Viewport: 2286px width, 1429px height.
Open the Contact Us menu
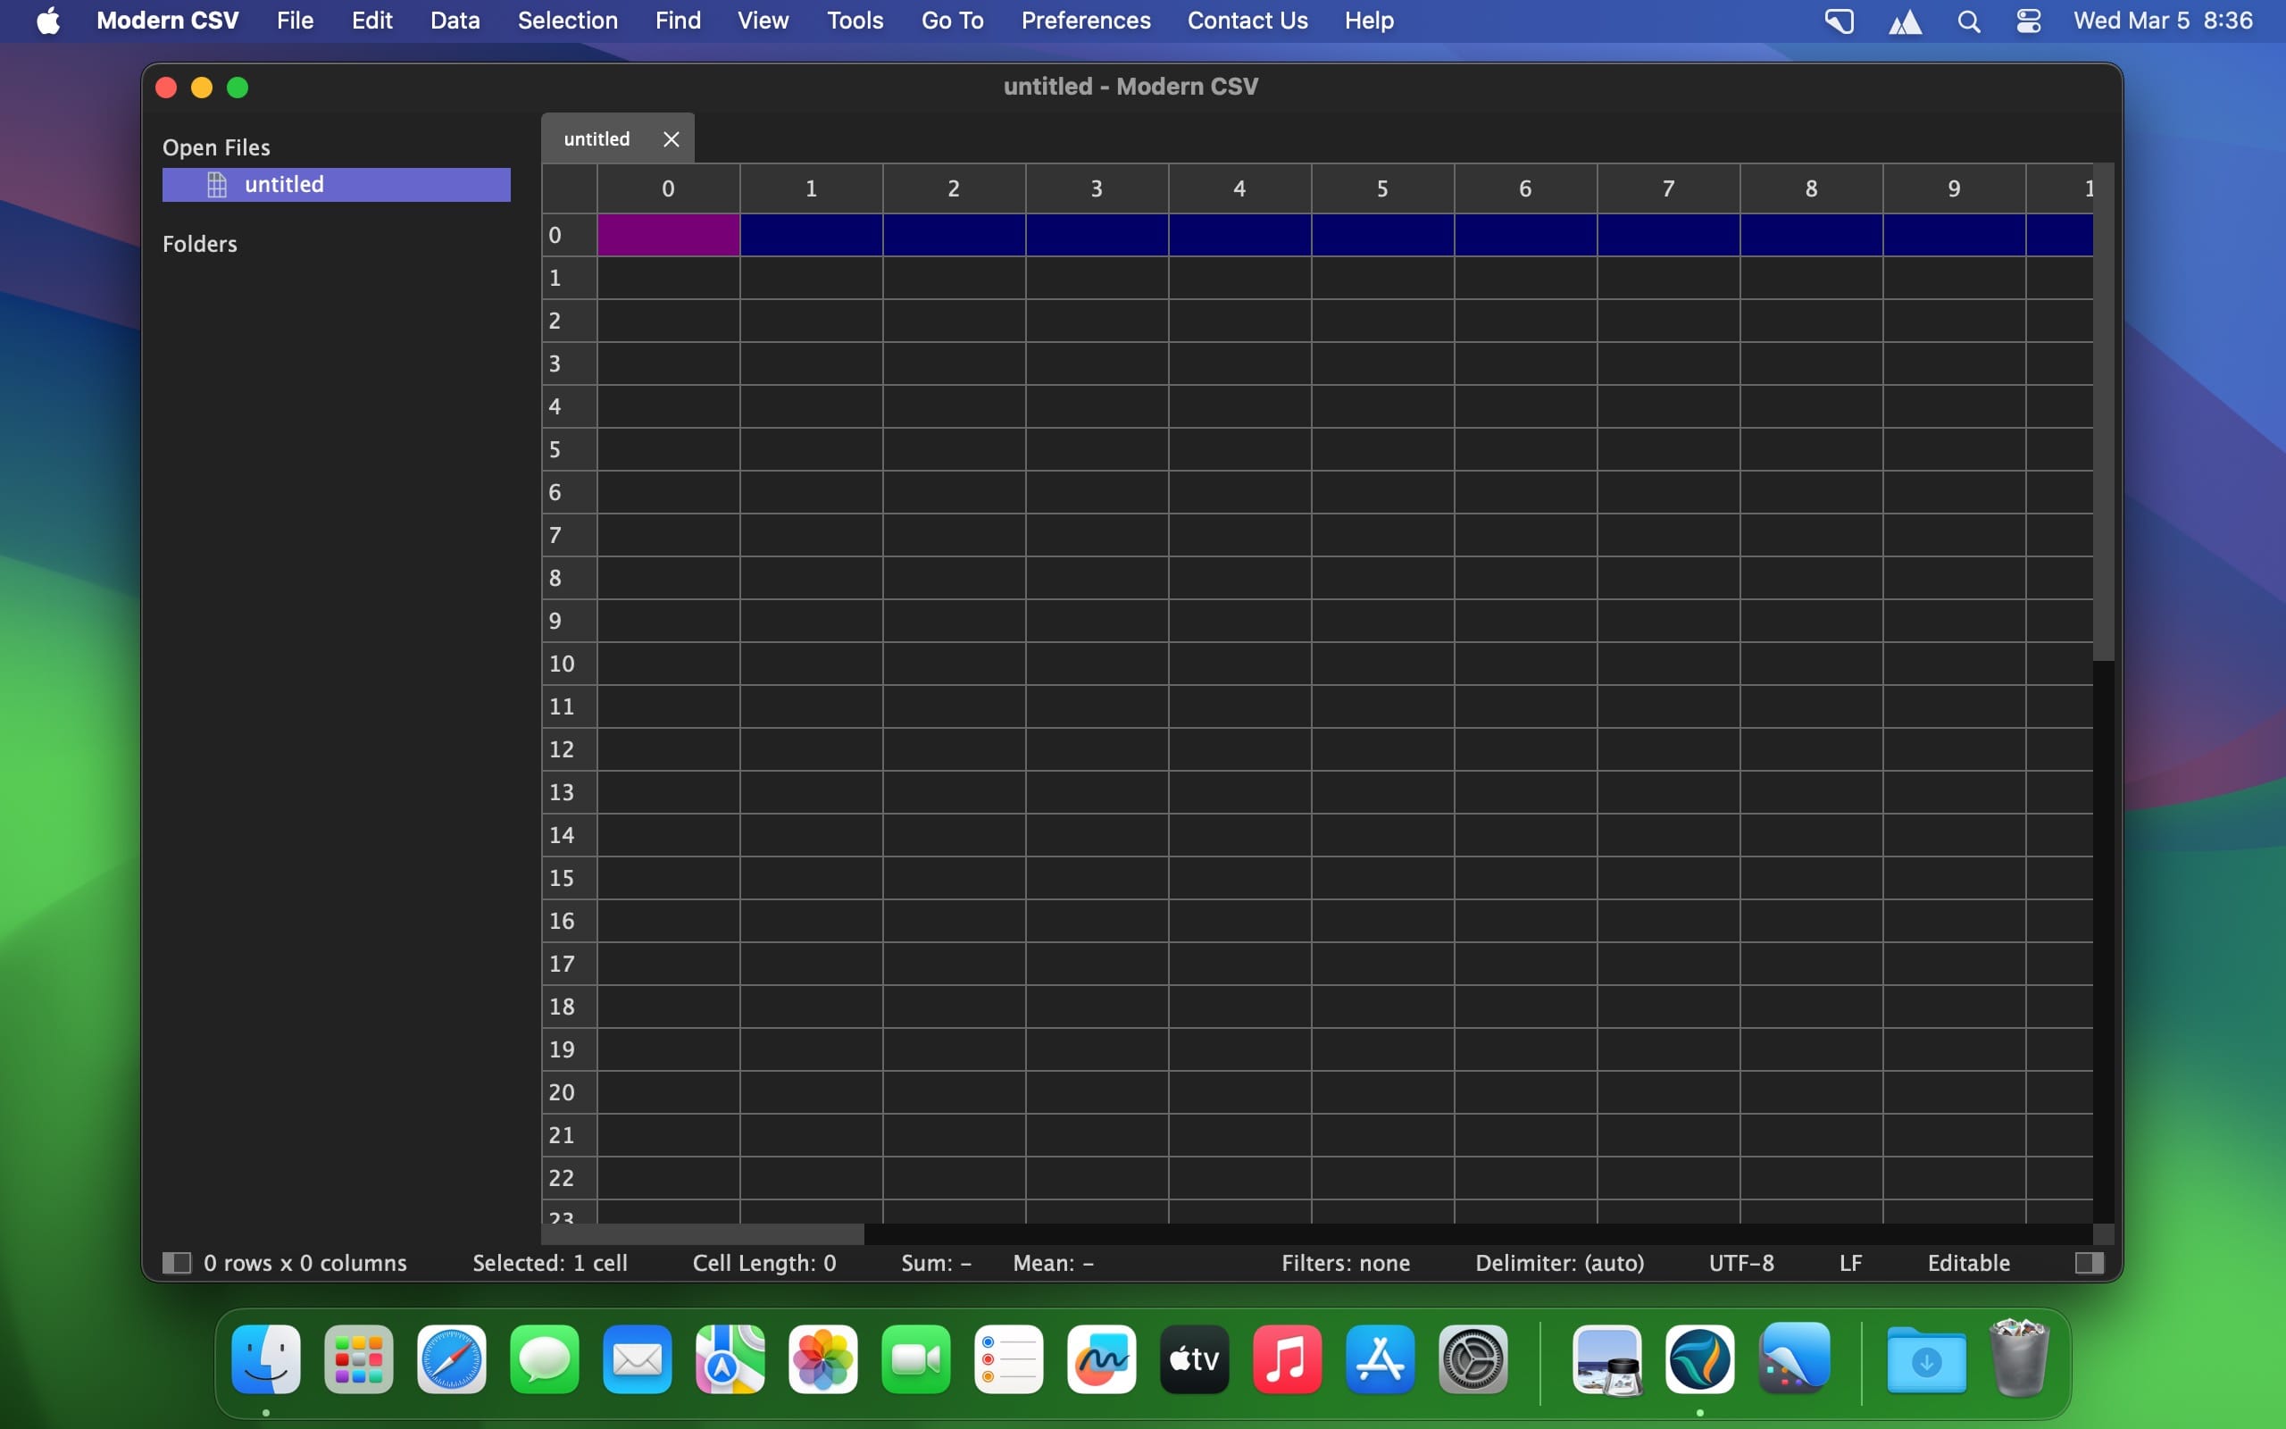coord(1247,20)
